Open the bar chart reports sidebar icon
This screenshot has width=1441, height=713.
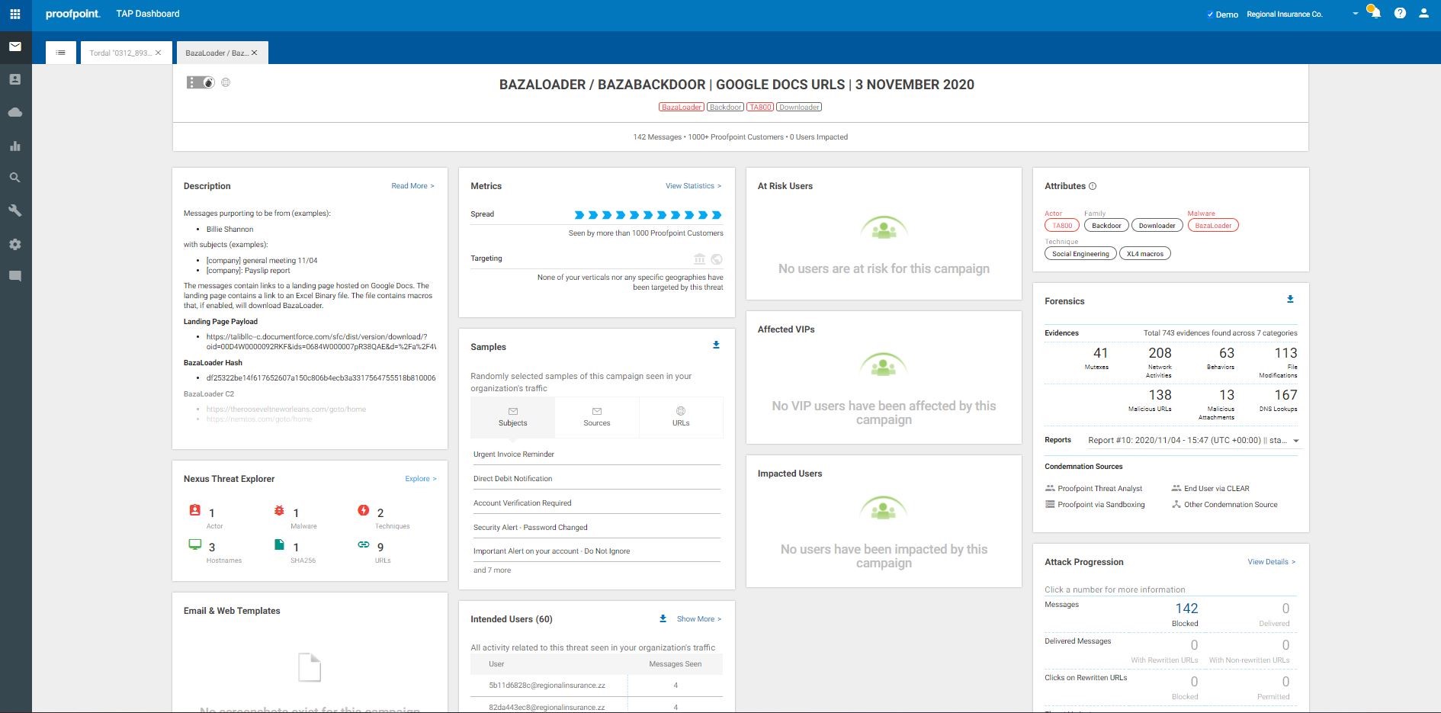pyautogui.click(x=15, y=146)
